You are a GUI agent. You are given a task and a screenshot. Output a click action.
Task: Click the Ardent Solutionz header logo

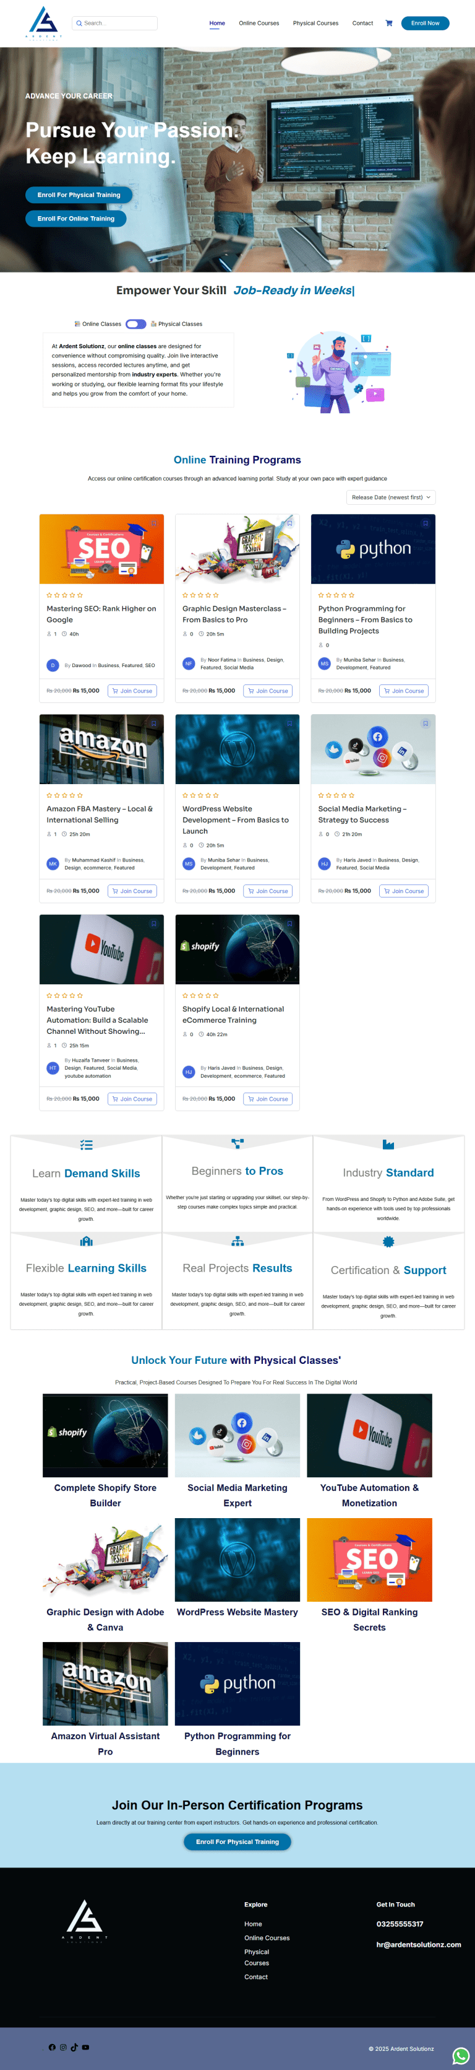43,22
